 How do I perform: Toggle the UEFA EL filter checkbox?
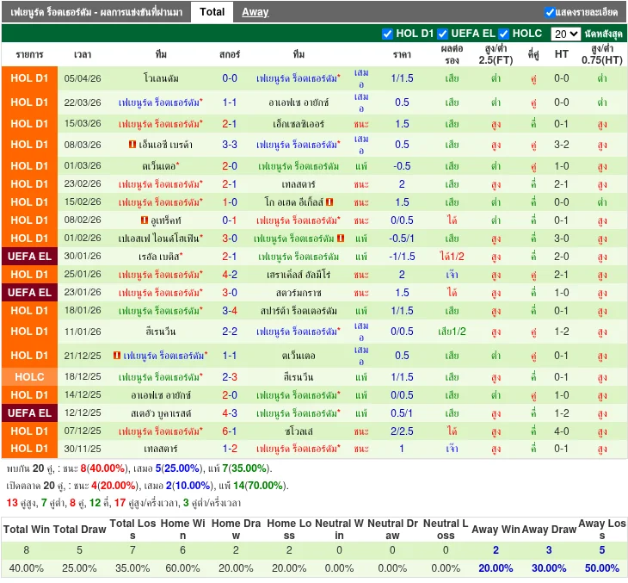pos(443,34)
